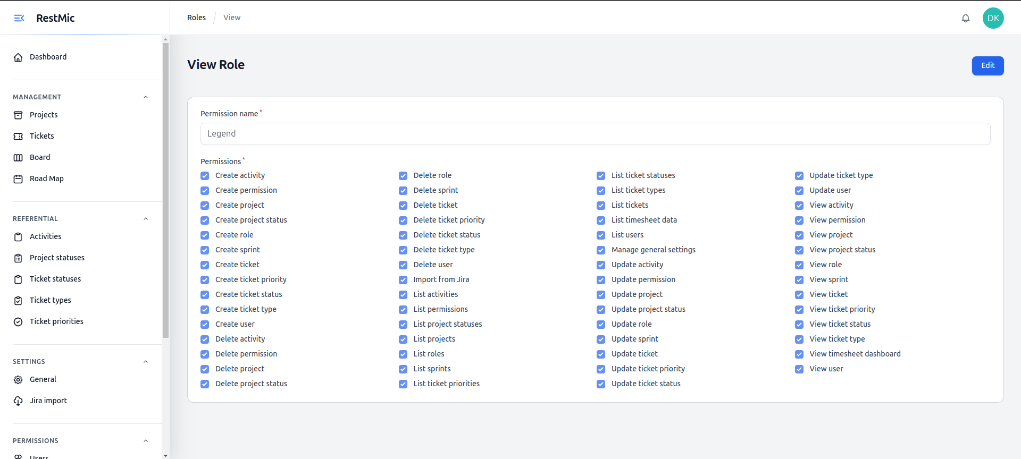Screen dimensions: 1021x459
Task: Toggle the Manage general settings checkbox
Action: click(601, 250)
